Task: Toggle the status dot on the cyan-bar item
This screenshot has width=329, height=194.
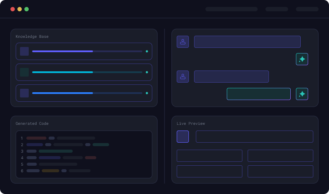Action: [147, 72]
